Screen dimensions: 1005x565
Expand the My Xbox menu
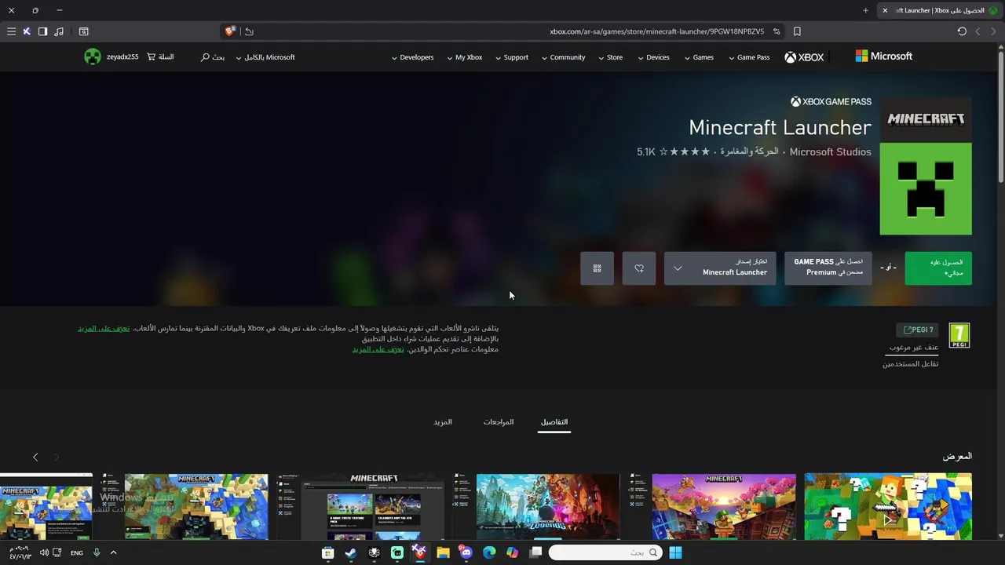click(465, 57)
